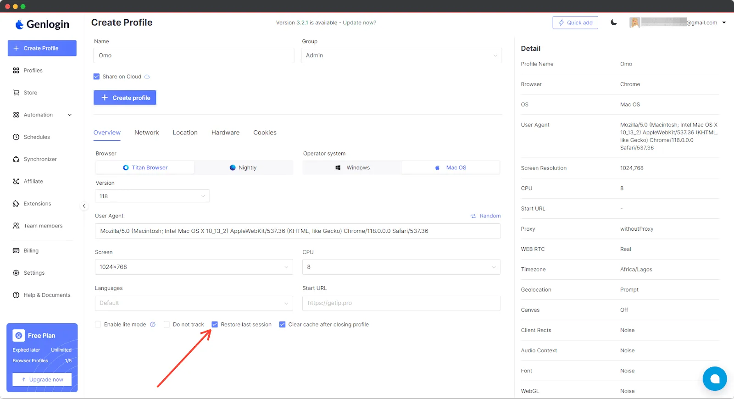
Task: Open Screen 1024×768 dropdown
Action: click(194, 267)
